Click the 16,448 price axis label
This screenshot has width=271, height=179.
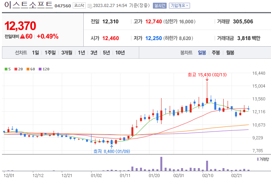pos(258,73)
